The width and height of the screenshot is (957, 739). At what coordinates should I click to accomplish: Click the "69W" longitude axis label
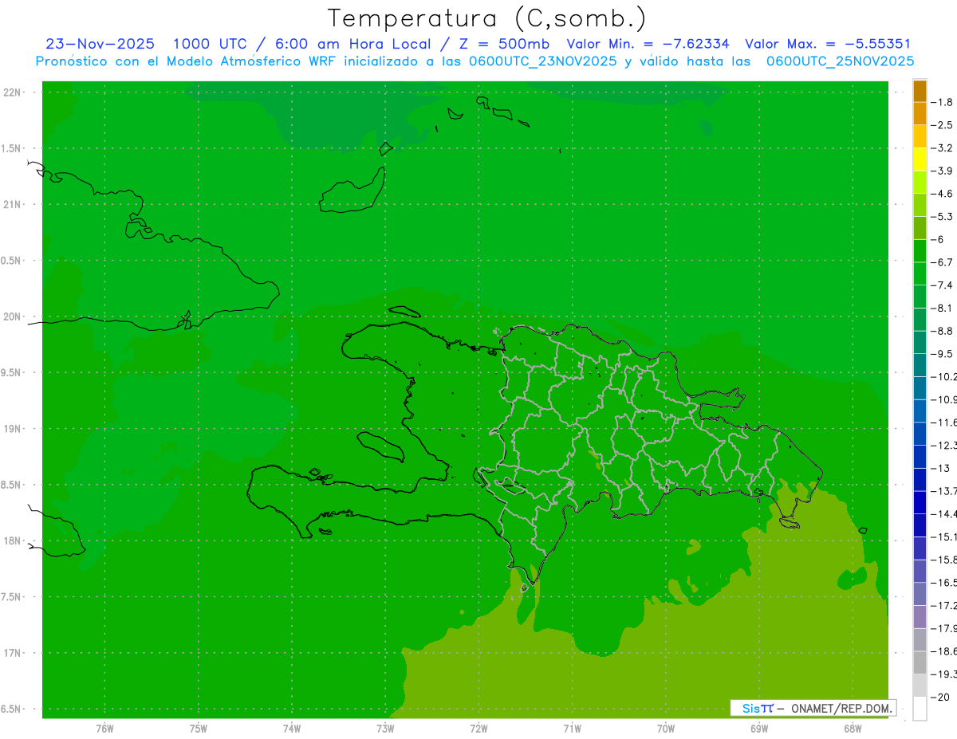point(758,729)
